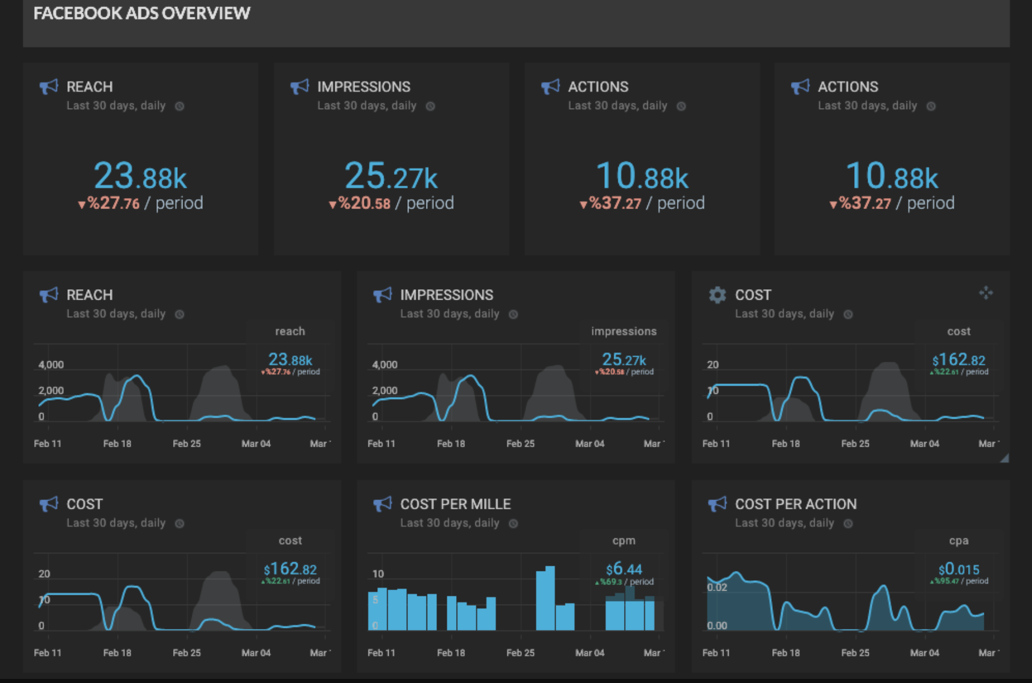Click the megaphone icon beside COST PER MILLE
The width and height of the screenshot is (1032, 683).
coord(382,504)
